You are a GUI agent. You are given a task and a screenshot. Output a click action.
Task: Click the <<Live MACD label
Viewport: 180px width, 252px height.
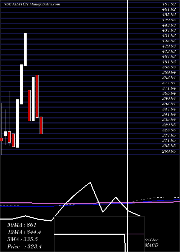coord(152,243)
